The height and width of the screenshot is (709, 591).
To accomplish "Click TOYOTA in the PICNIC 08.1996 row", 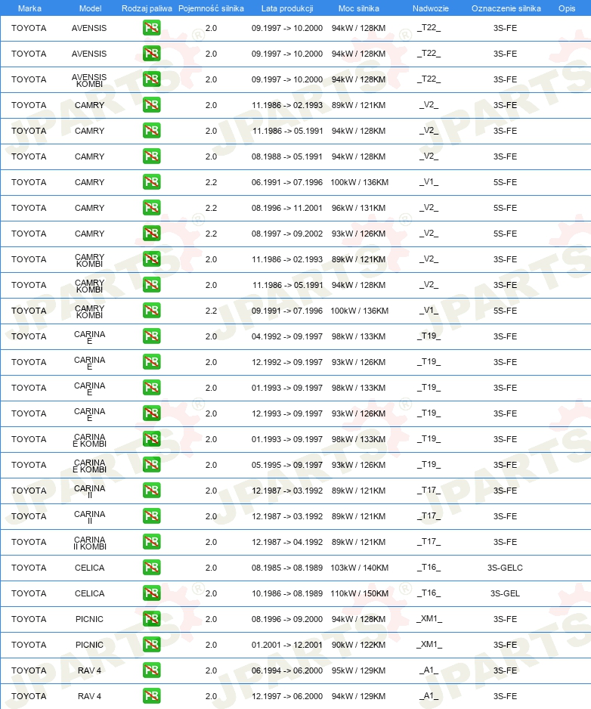I will [29, 619].
